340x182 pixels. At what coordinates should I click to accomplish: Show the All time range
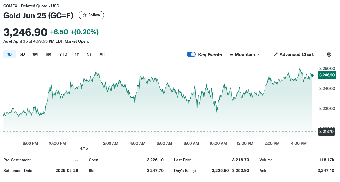(102, 54)
